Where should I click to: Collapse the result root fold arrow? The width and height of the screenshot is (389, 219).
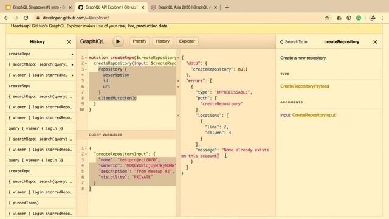(178, 58)
